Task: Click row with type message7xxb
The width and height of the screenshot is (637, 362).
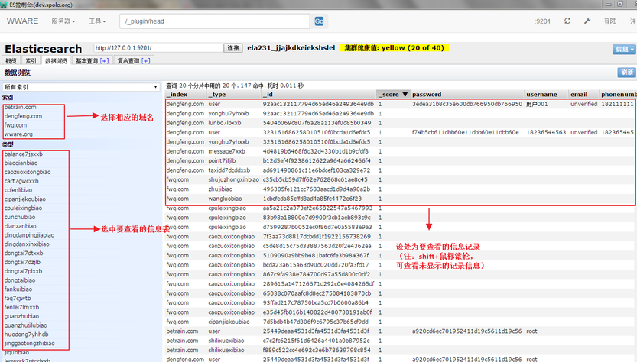Action: [x=399, y=151]
